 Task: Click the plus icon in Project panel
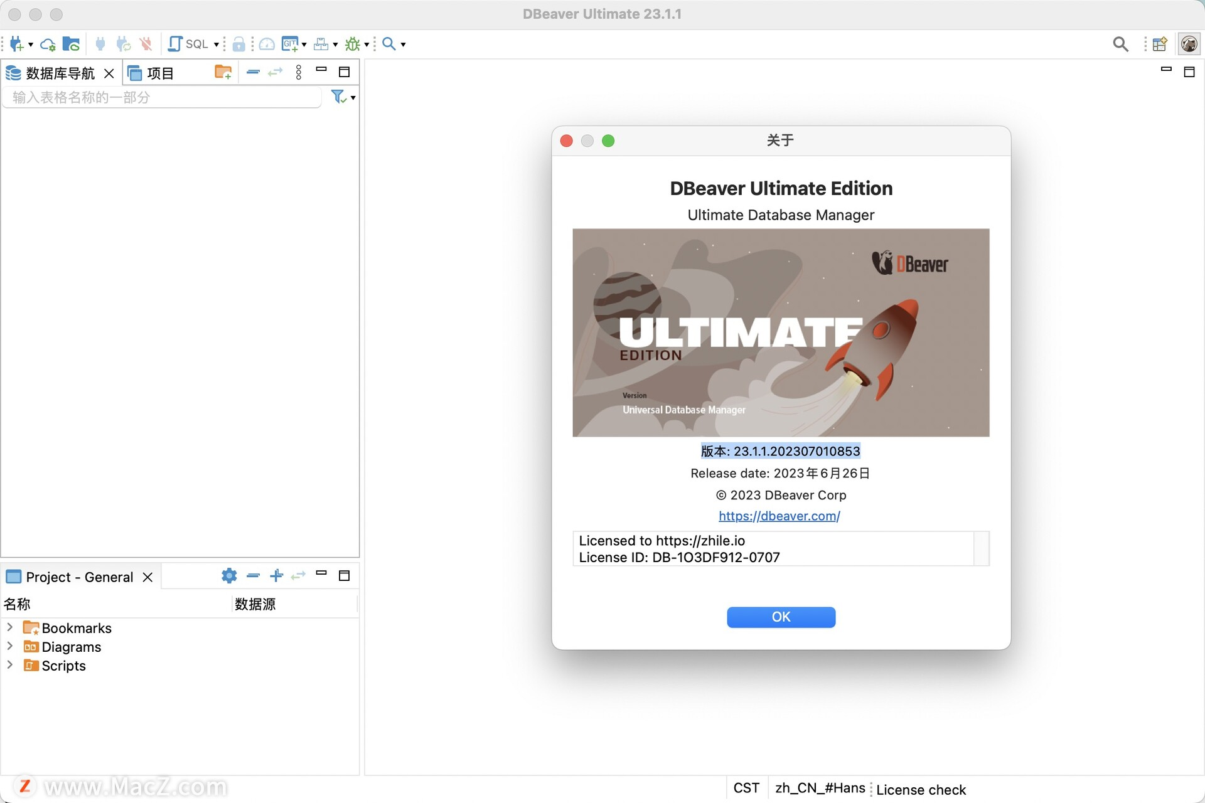276,575
